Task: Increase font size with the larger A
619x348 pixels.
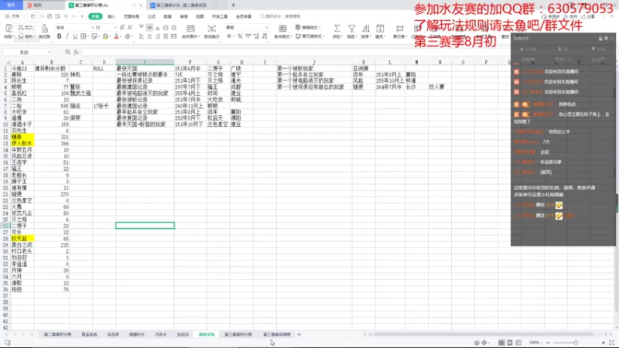Action: (122, 28)
